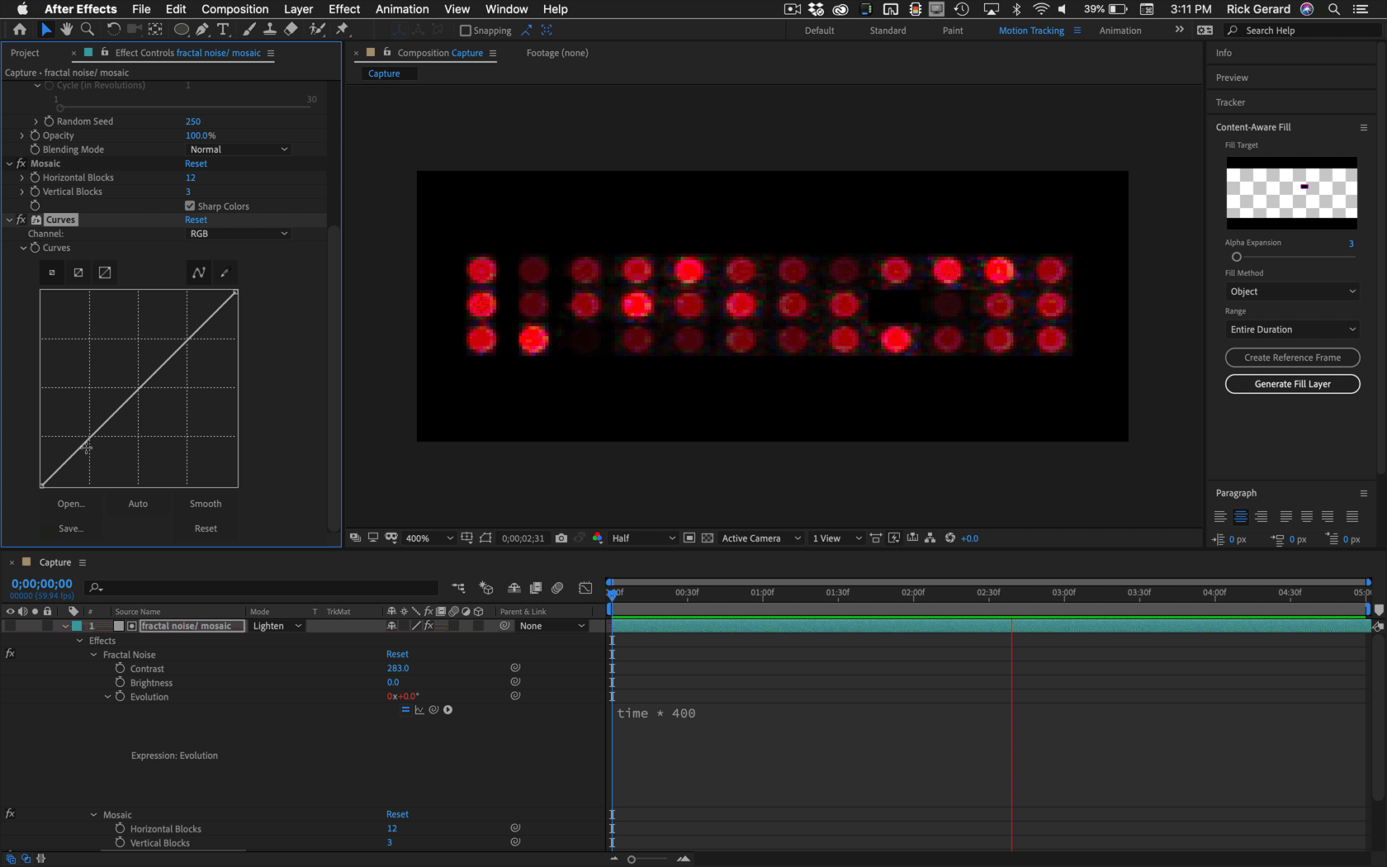Select the Ellipse shape tool
The height and width of the screenshot is (867, 1387).
(181, 30)
